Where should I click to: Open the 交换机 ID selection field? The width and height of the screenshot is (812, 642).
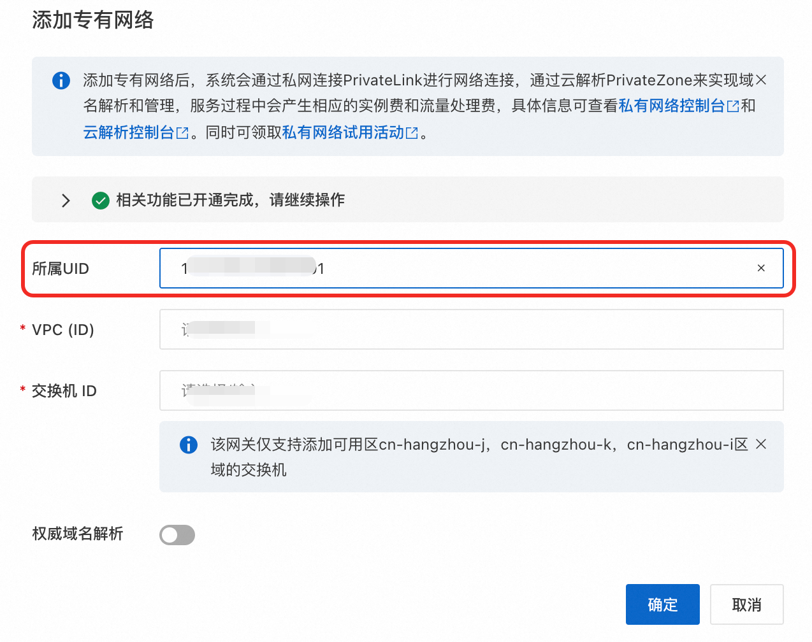[x=471, y=390]
